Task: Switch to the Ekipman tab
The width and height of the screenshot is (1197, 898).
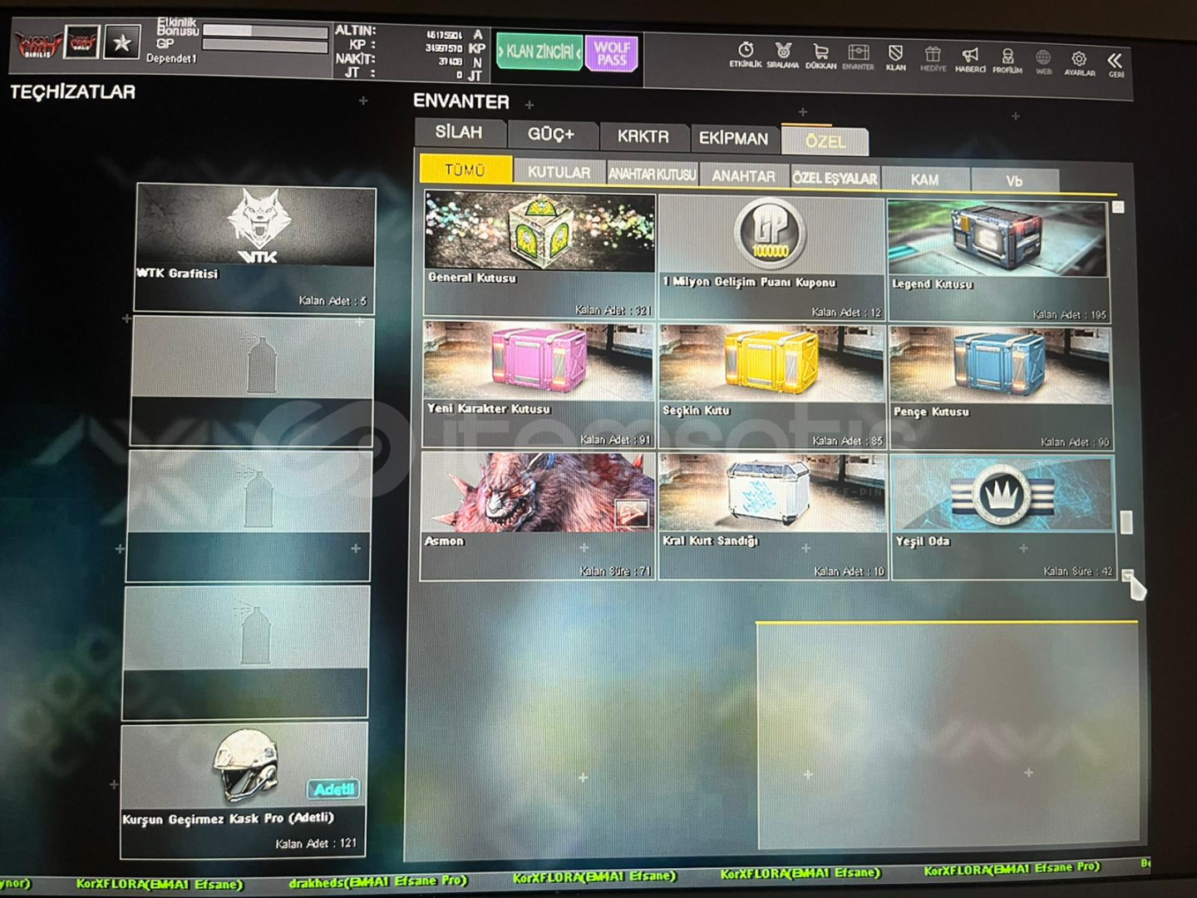Action: (x=733, y=139)
